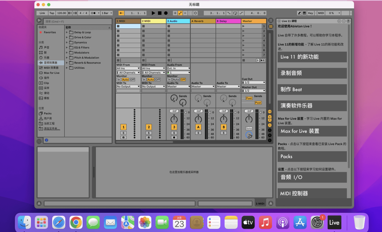The image size is (382, 232).
Task: Open the Cue Out dropdown
Action: (254, 82)
